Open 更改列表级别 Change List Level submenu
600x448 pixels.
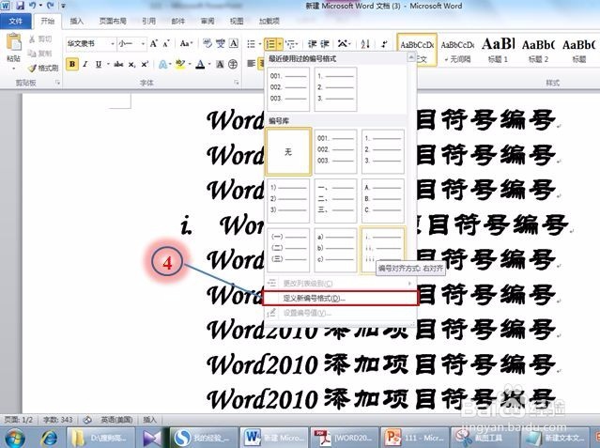coord(341,284)
